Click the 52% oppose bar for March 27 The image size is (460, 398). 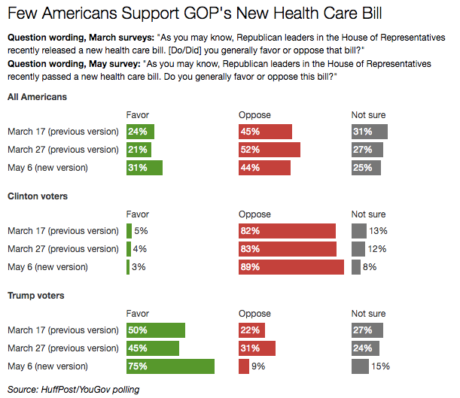tap(270, 150)
